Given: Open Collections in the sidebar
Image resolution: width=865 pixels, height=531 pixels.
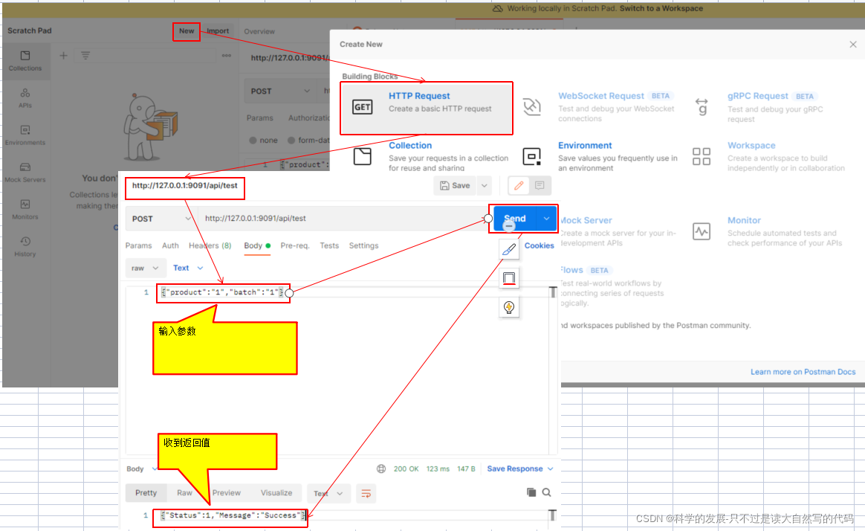Looking at the screenshot, I should point(25,61).
